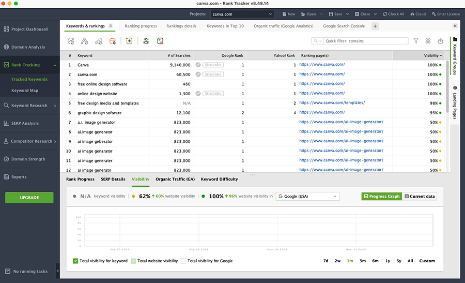The width and height of the screenshot is (465, 283).
Task: Click the Update Organic Traffic data icon
Action: pyautogui.click(x=99, y=41)
